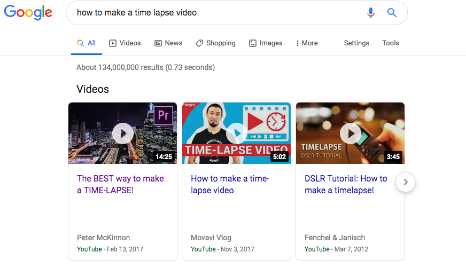Click the Movavi Vlog channel name
466x276 pixels.
tap(211, 238)
